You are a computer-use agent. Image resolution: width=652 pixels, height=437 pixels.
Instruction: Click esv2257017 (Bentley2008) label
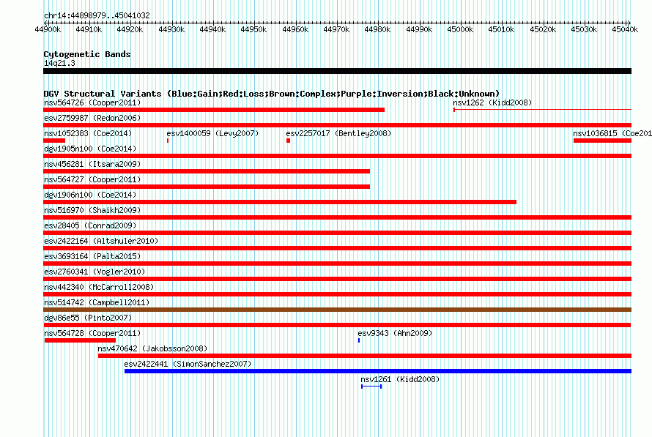pos(338,133)
